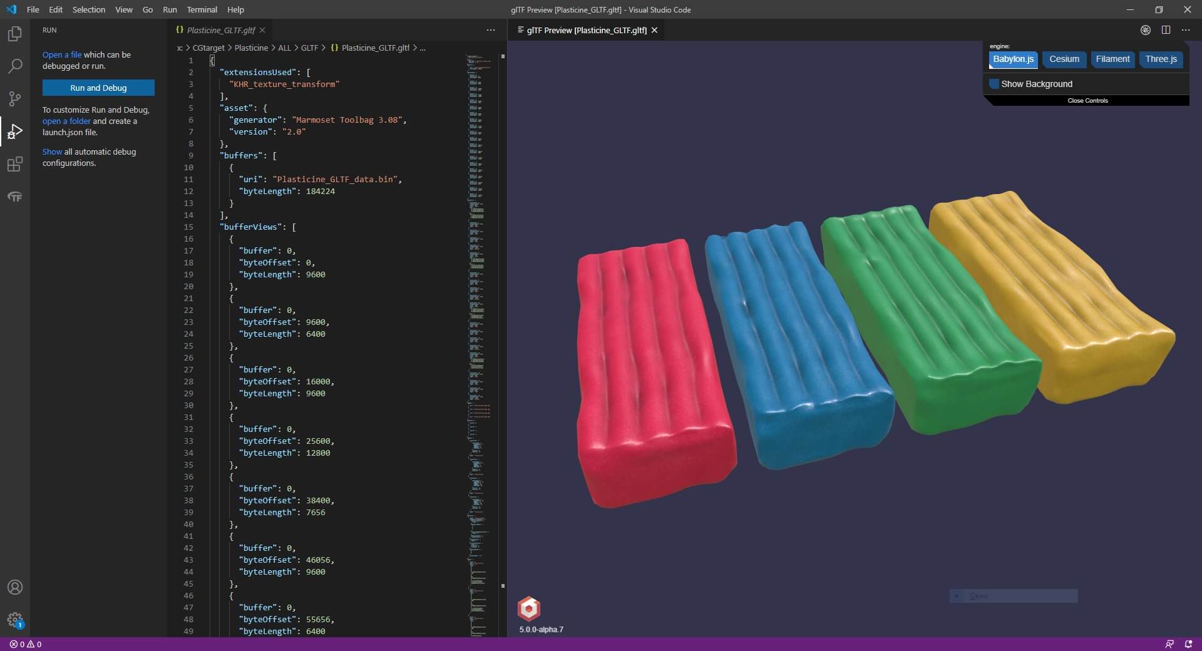
Task: Open the Accounts icon
Action: [14, 587]
